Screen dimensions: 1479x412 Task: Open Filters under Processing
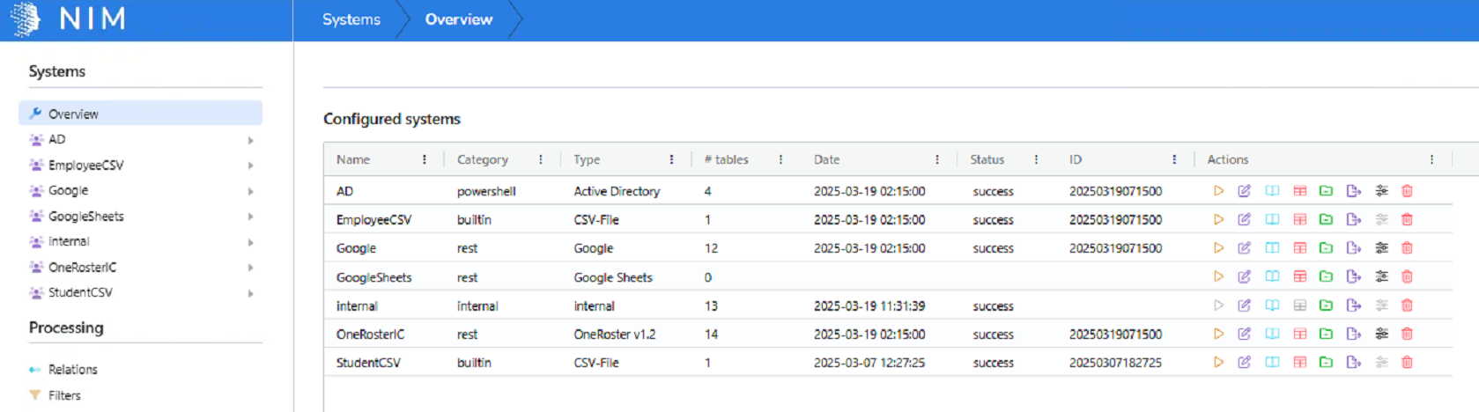coord(64,395)
